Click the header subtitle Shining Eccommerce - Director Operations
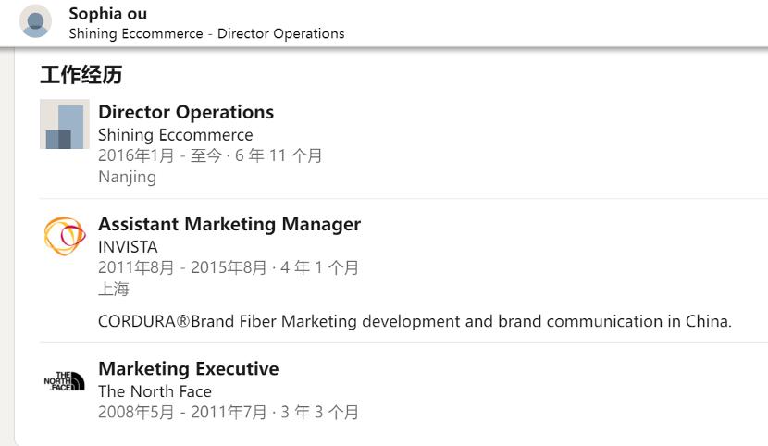 (206, 33)
